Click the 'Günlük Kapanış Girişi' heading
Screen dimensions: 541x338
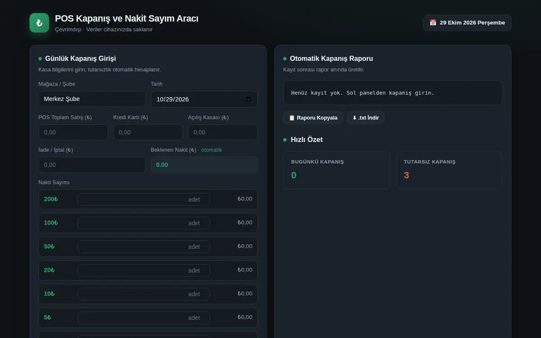click(x=81, y=59)
